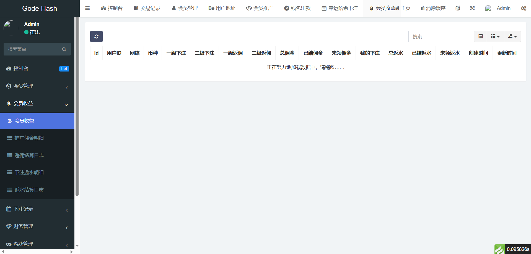Sort by the 未领返水 column header
The width and height of the screenshot is (531, 254).
[450, 53]
